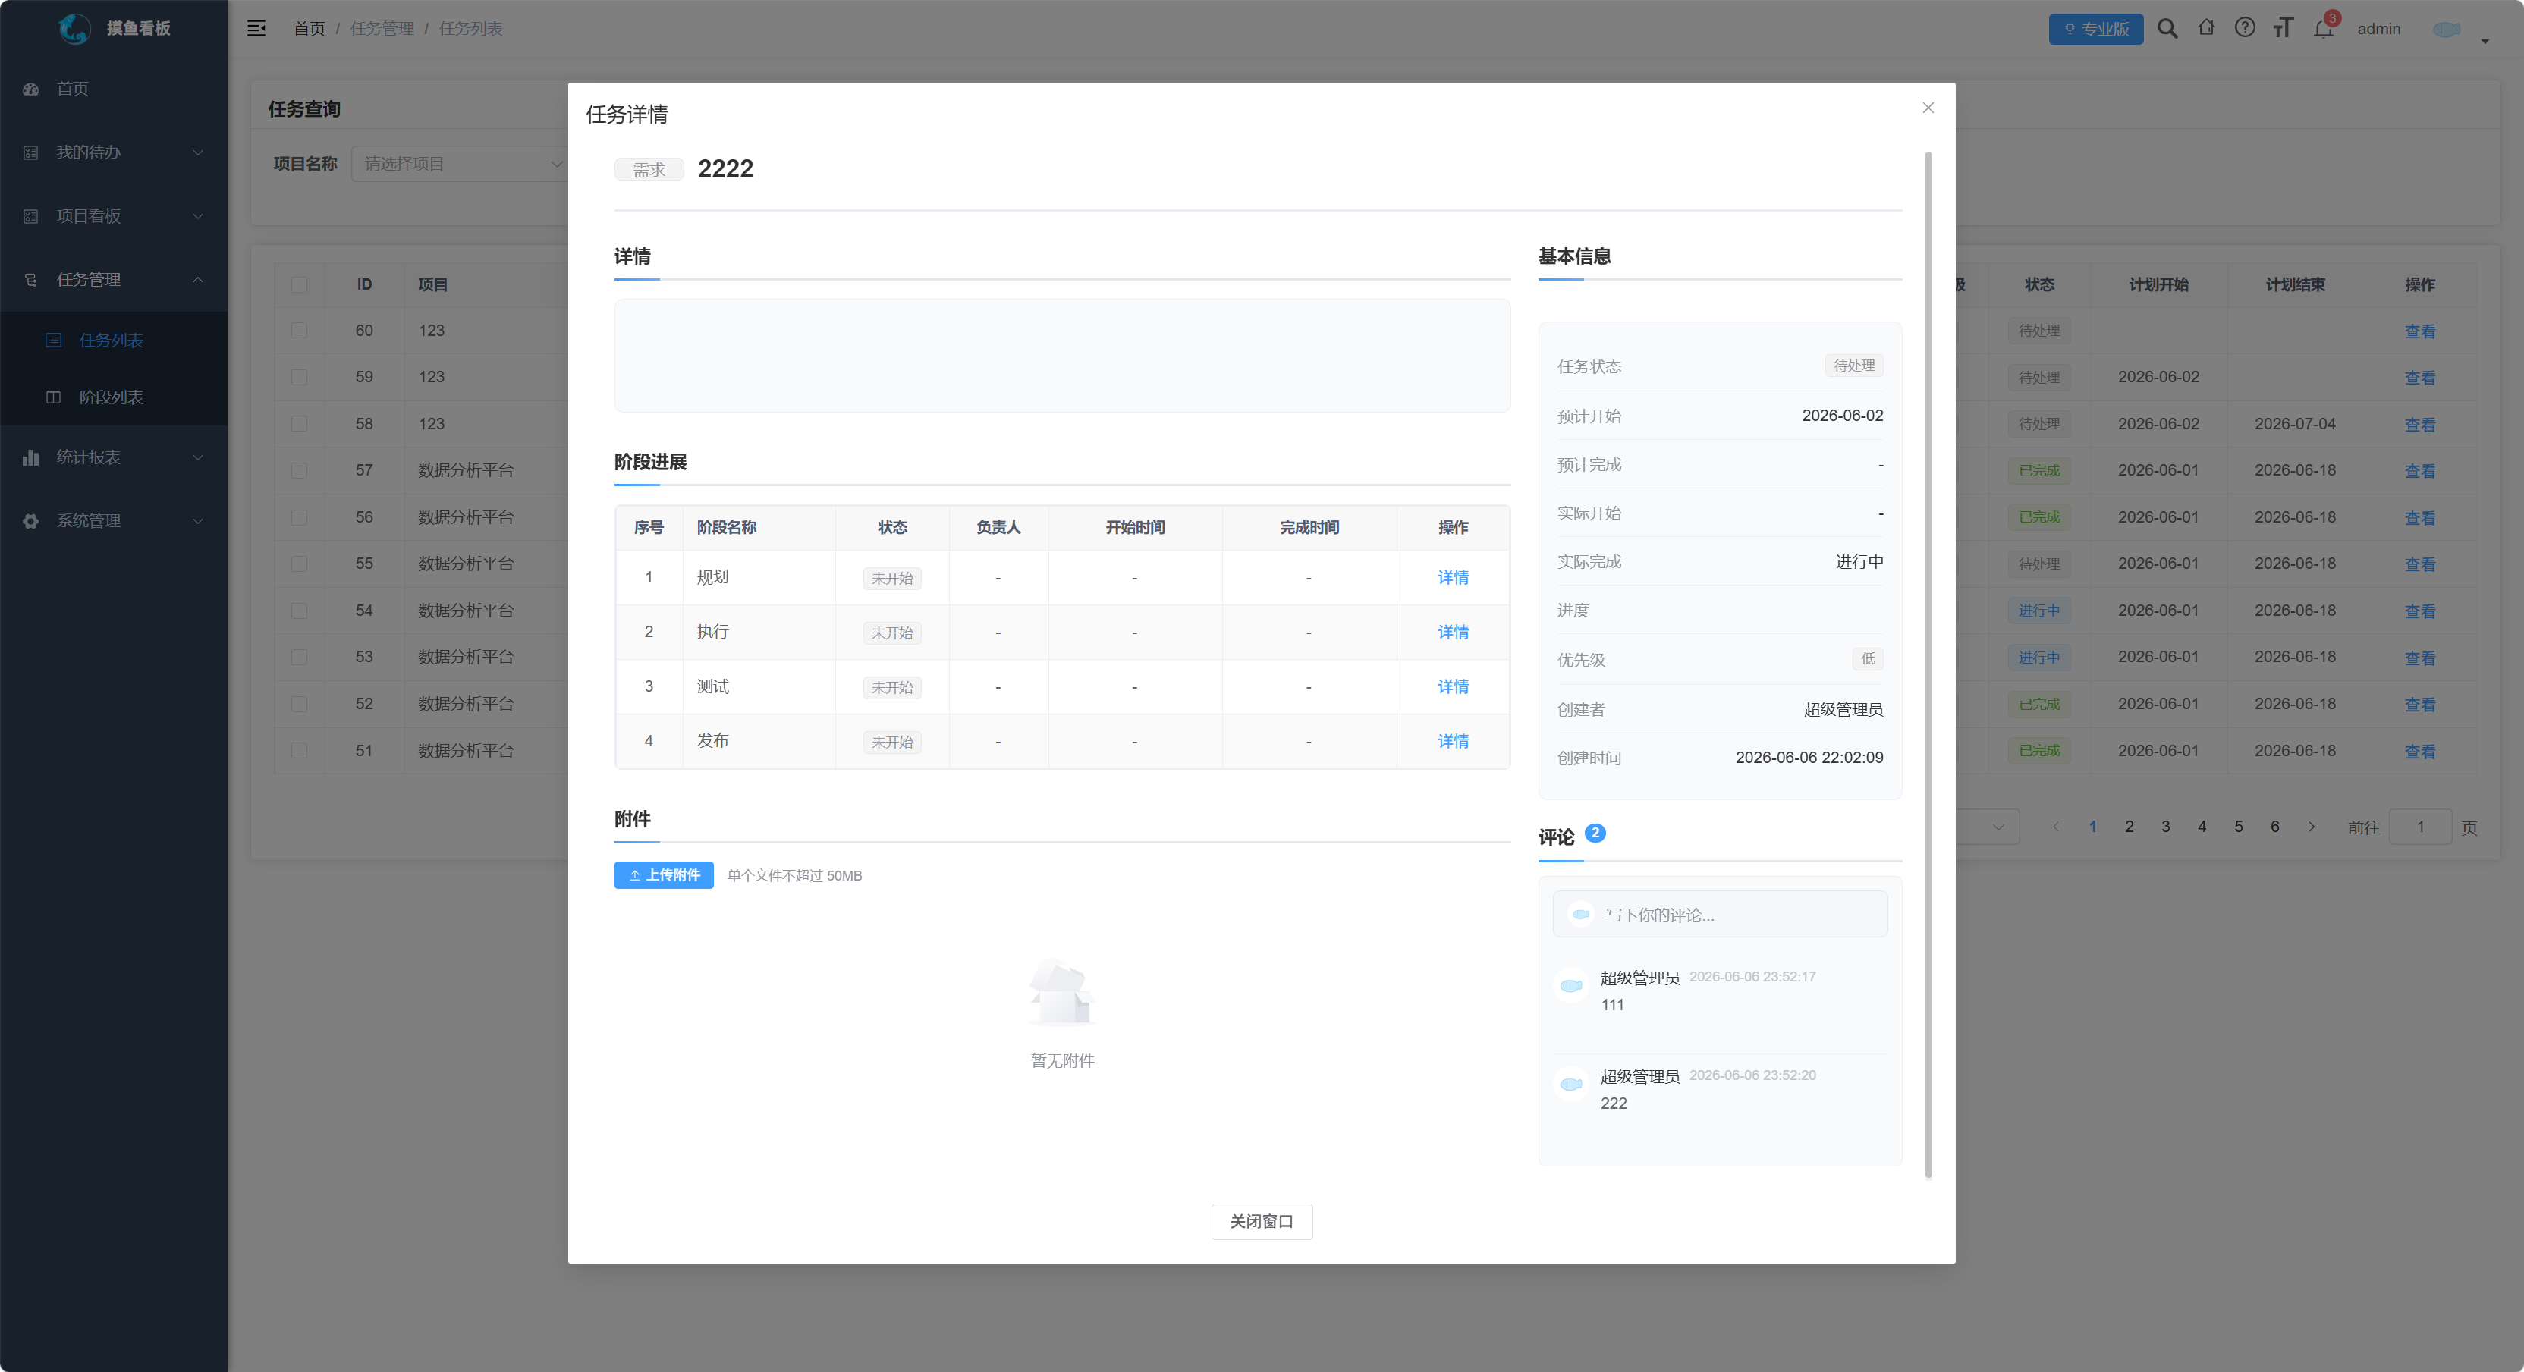Click the empty attachment box illustration
The width and height of the screenshot is (2524, 1372).
1061,992
